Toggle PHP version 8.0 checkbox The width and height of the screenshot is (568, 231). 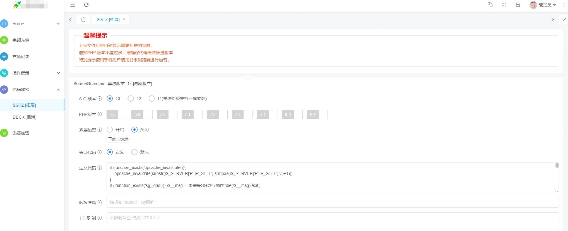[x=292, y=114]
